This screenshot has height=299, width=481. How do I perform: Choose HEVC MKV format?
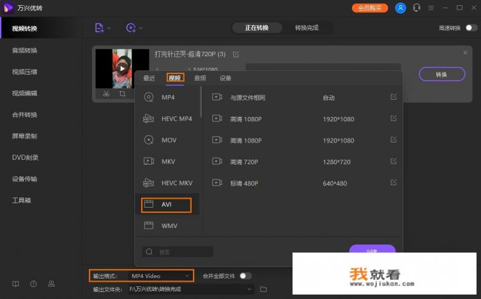[167, 183]
